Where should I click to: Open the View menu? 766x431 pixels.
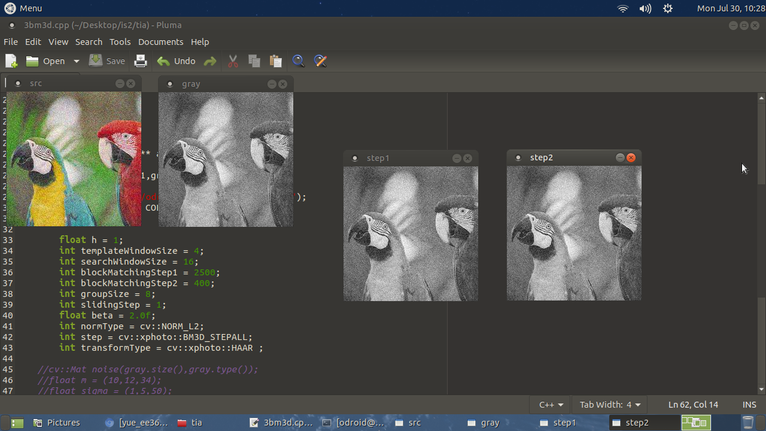[x=58, y=42]
